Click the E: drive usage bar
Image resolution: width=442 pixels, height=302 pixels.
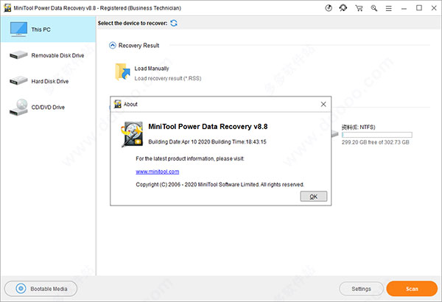[x=377, y=135]
